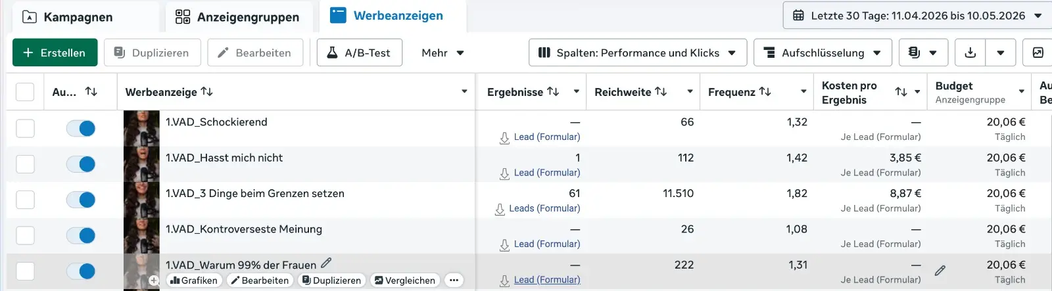Click reach value 11.510
Screen dimensions: 1052x291
coord(679,194)
